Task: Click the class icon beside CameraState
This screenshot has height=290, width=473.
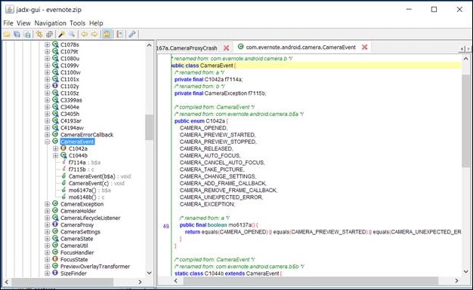Action: click(x=55, y=238)
